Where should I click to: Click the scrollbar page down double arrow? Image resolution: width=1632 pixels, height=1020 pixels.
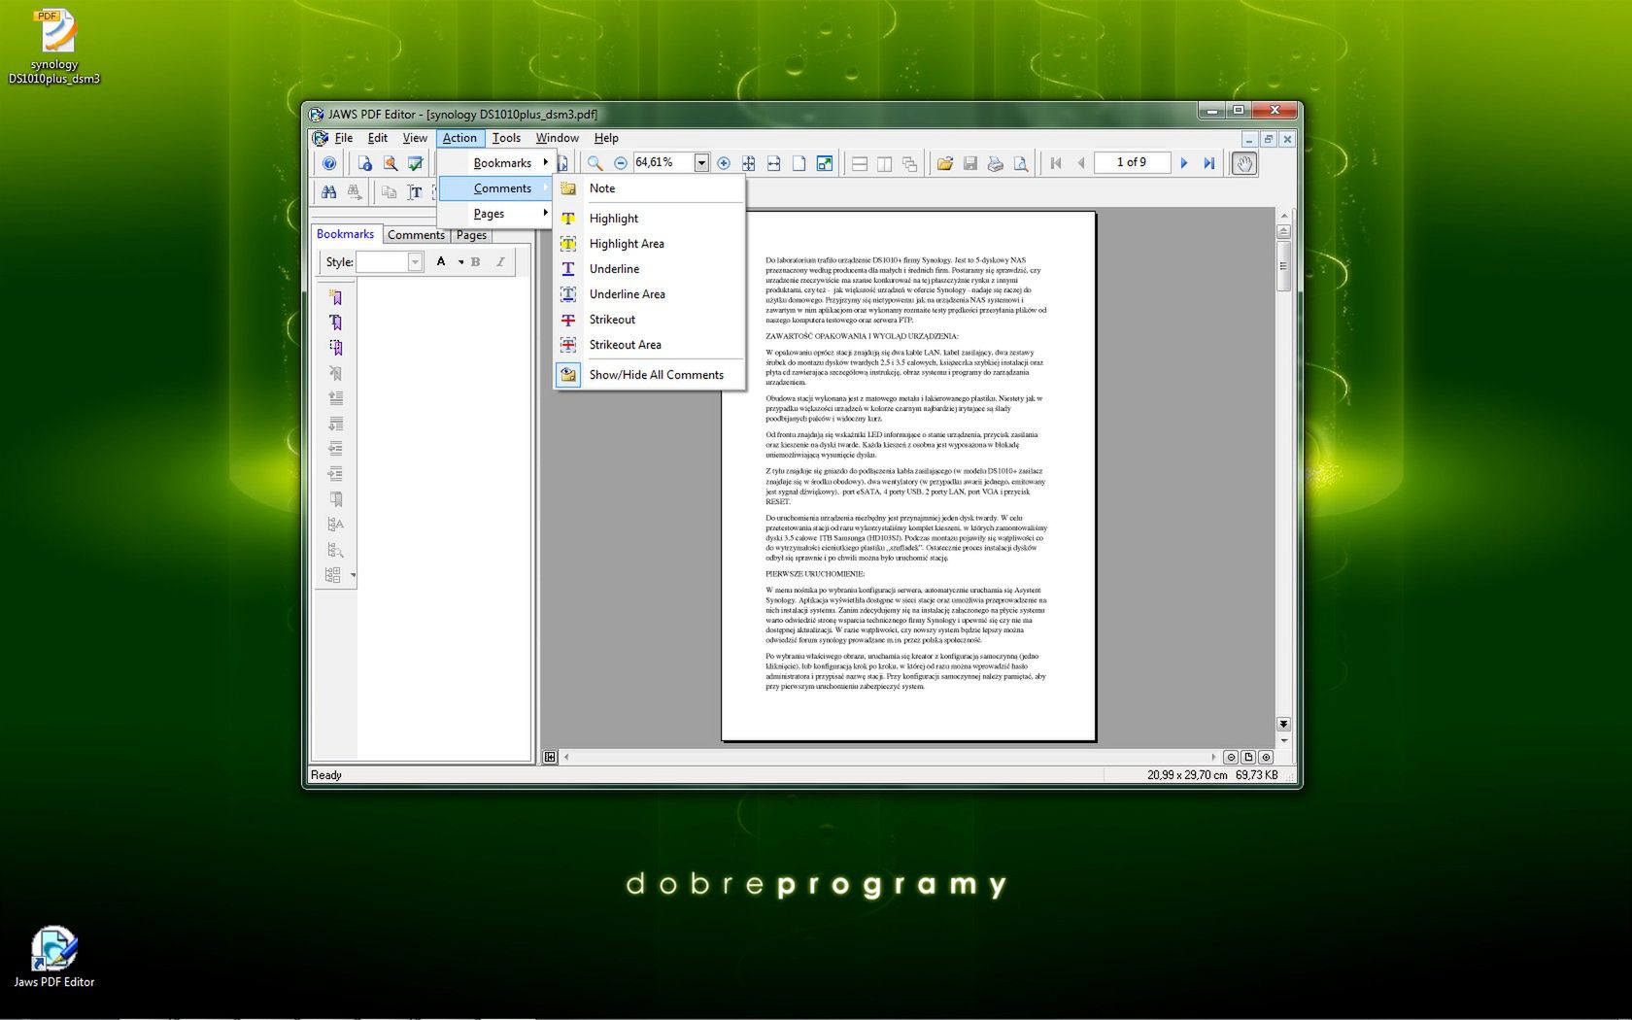(x=1283, y=724)
